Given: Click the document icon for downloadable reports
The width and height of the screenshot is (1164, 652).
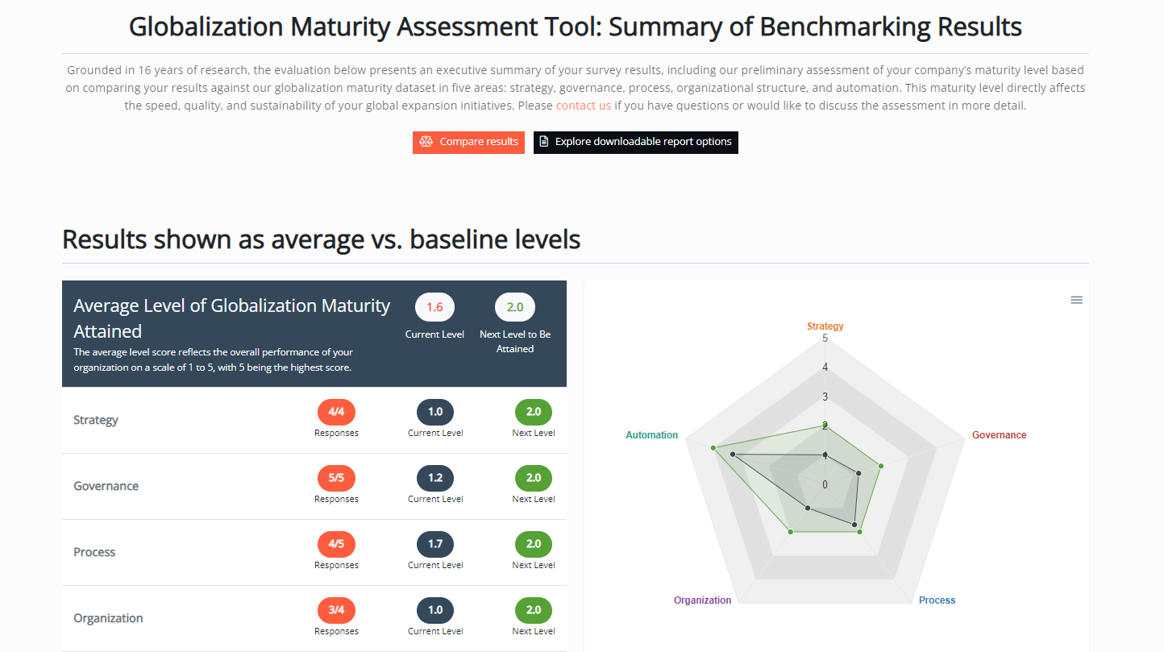Looking at the screenshot, I should pos(544,142).
